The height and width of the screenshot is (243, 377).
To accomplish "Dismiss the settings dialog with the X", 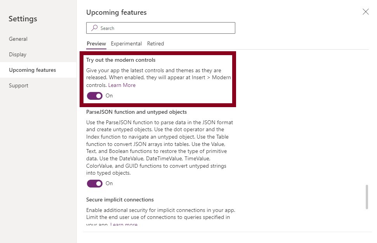I will click(365, 12).
